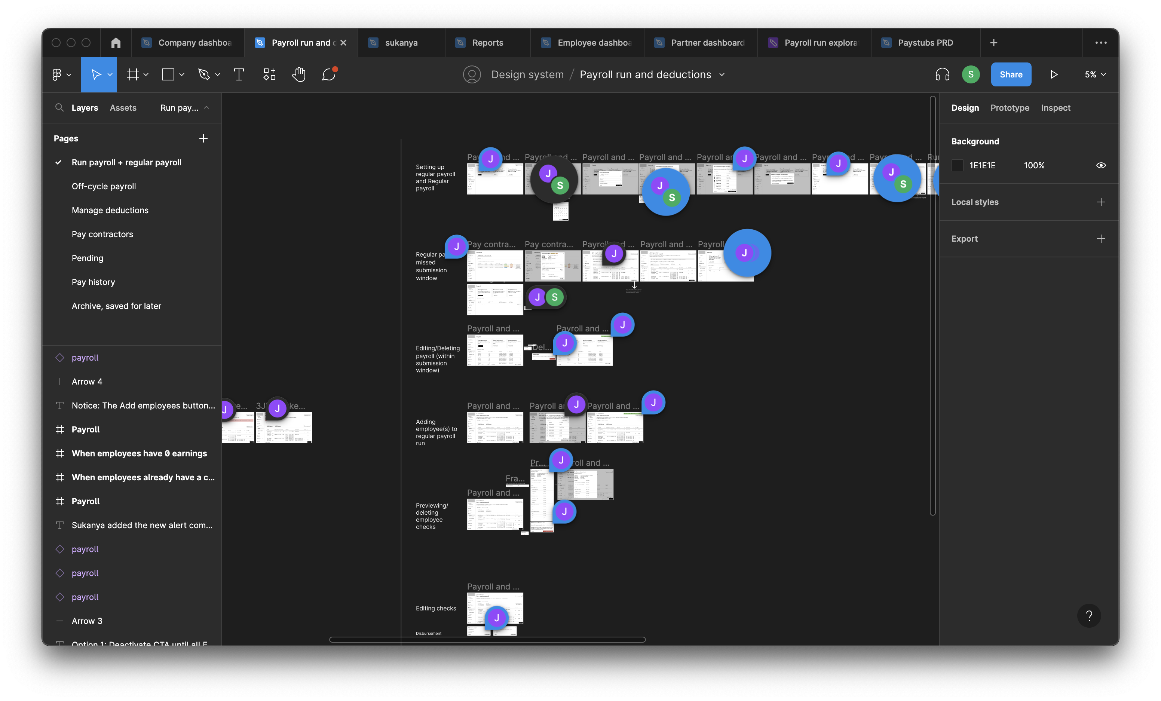Open the Frame tool options dropdown arrow
This screenshot has width=1161, height=701.
[146, 74]
